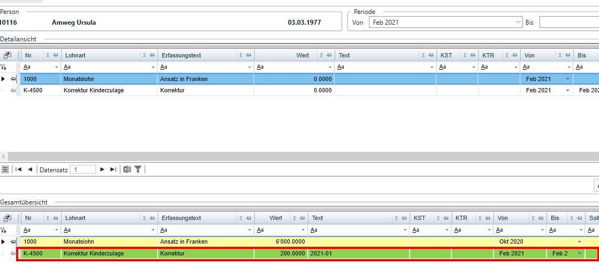The height and width of the screenshot is (264, 599).
Task: Go to previous record in navigator
Action: [x=30, y=170]
